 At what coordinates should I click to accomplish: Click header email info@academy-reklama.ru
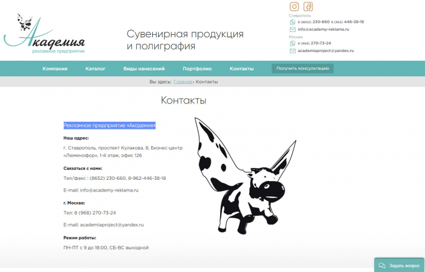click(x=323, y=30)
